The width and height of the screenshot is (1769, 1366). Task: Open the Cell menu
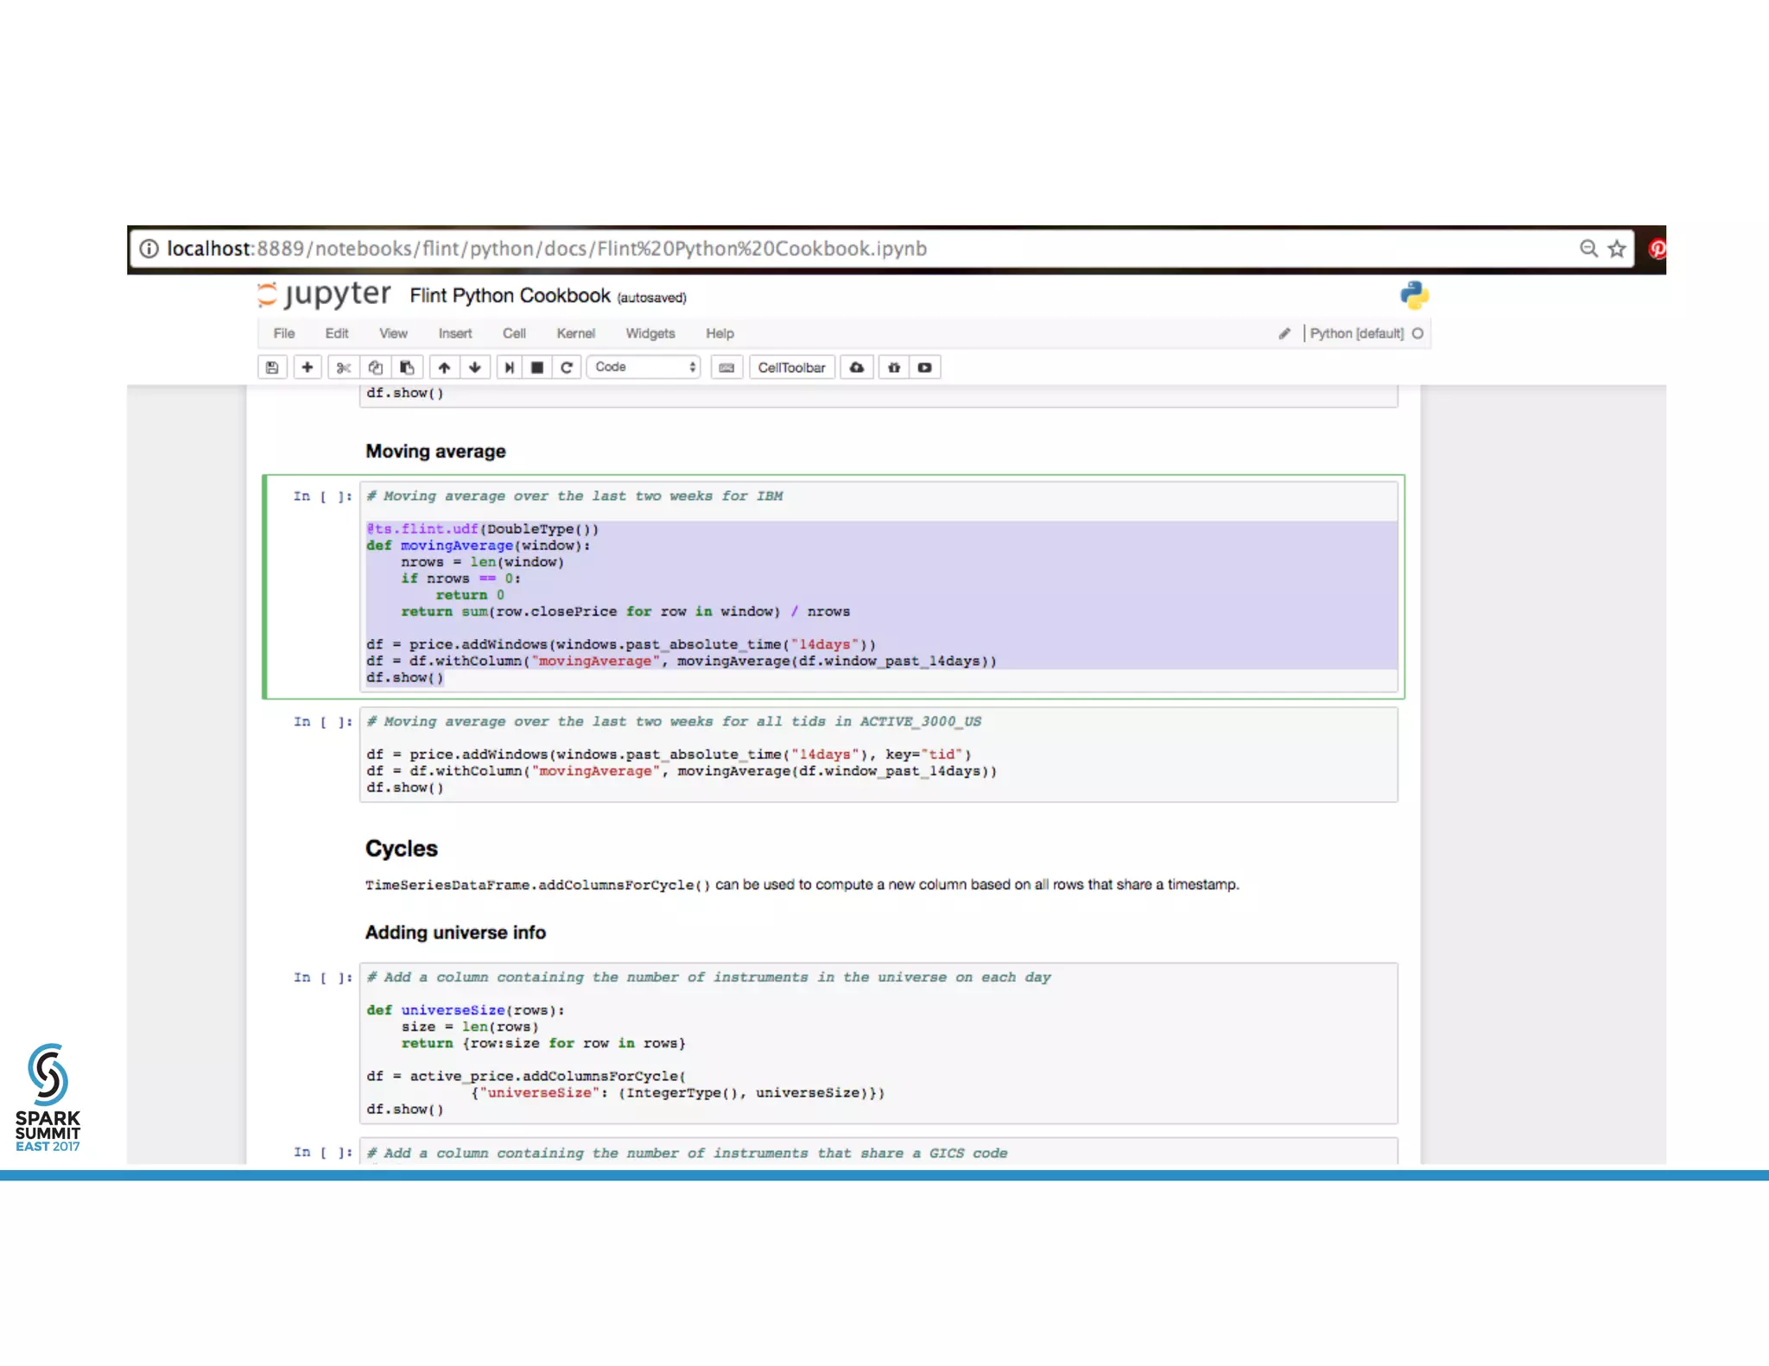pyautogui.click(x=514, y=333)
